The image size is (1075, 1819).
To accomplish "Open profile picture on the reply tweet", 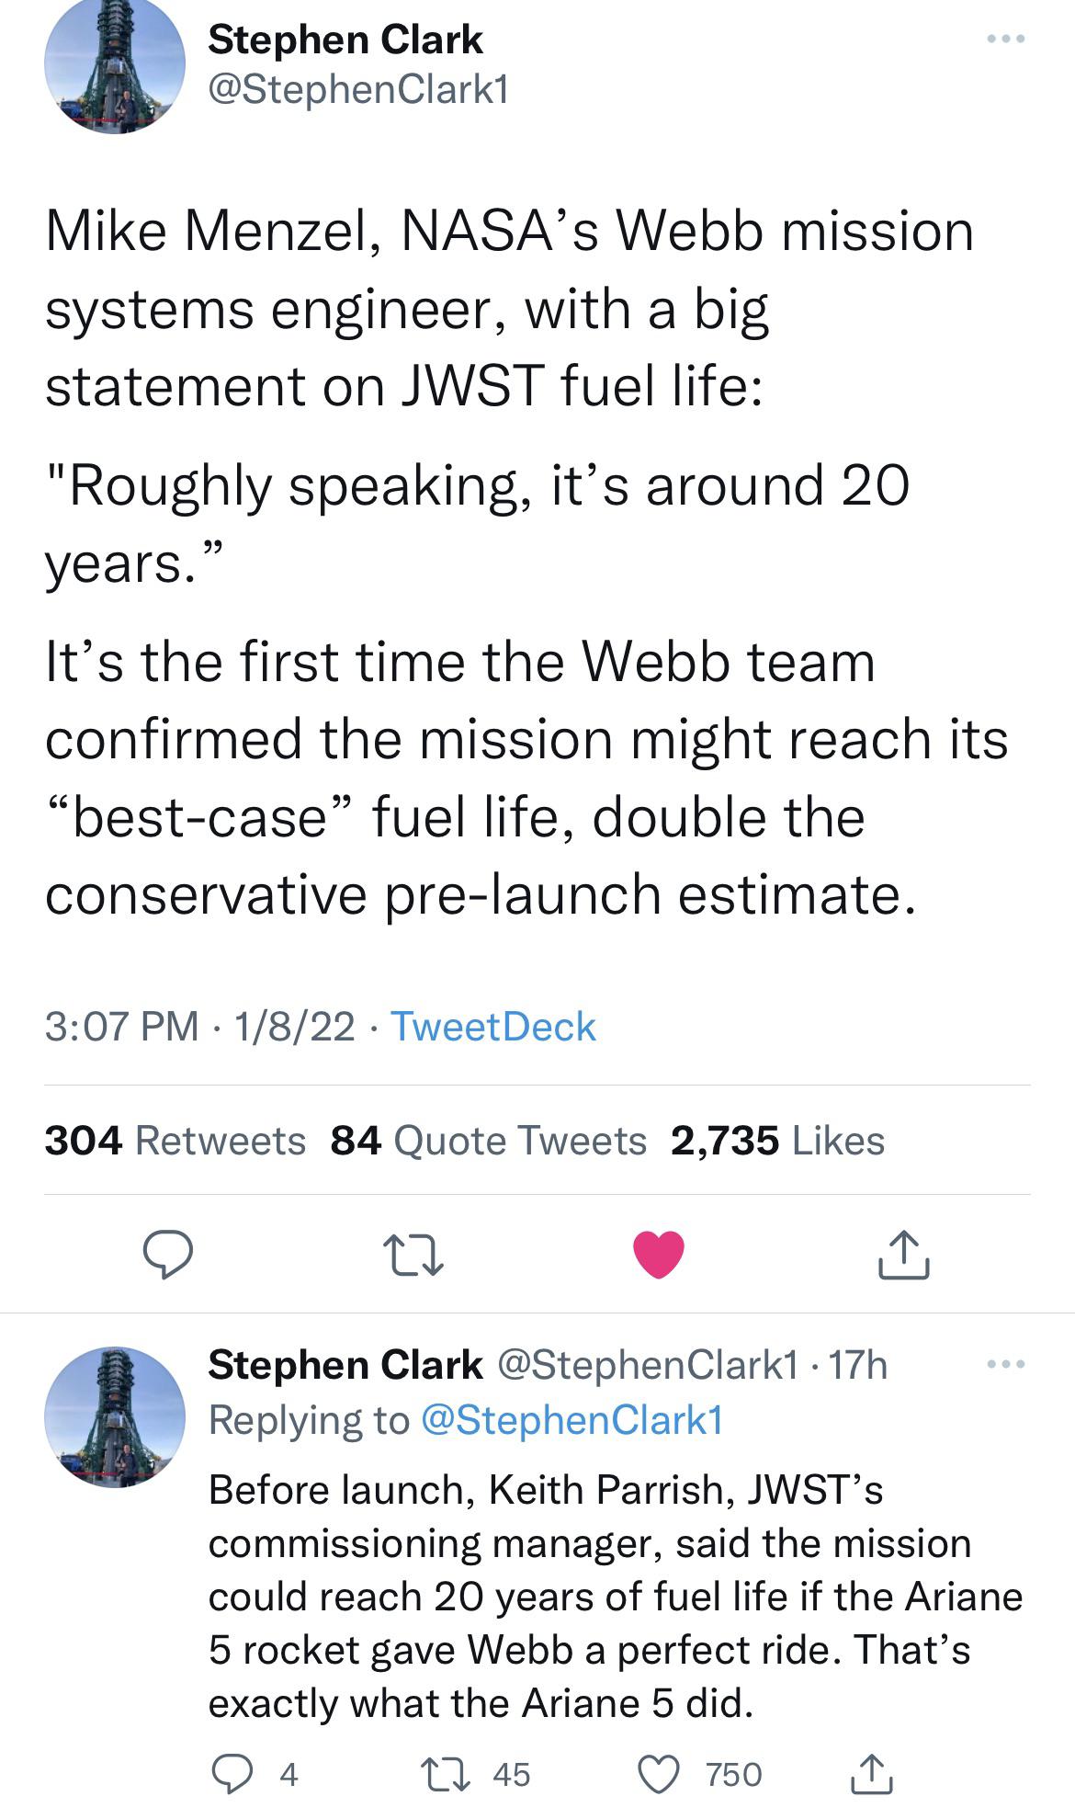I will tap(115, 1416).
